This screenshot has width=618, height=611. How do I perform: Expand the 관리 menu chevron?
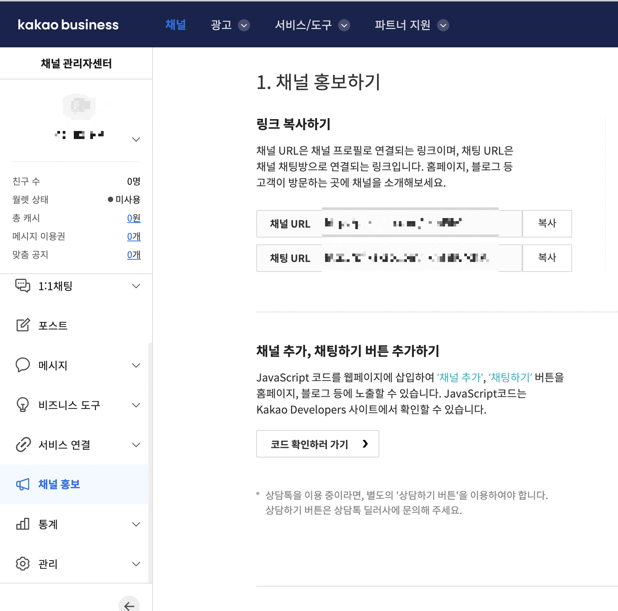tap(136, 564)
